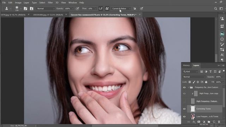Toggle pressure for opacity icon
This screenshot has width=226, height=127.
77,8
